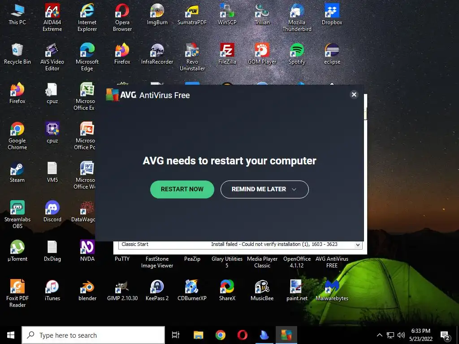Open the volume control tray icon

pos(401,335)
